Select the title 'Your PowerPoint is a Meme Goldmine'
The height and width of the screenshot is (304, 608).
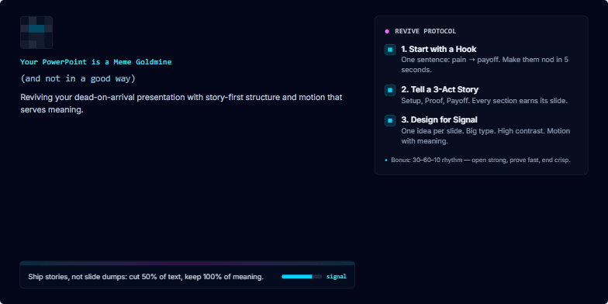96,62
